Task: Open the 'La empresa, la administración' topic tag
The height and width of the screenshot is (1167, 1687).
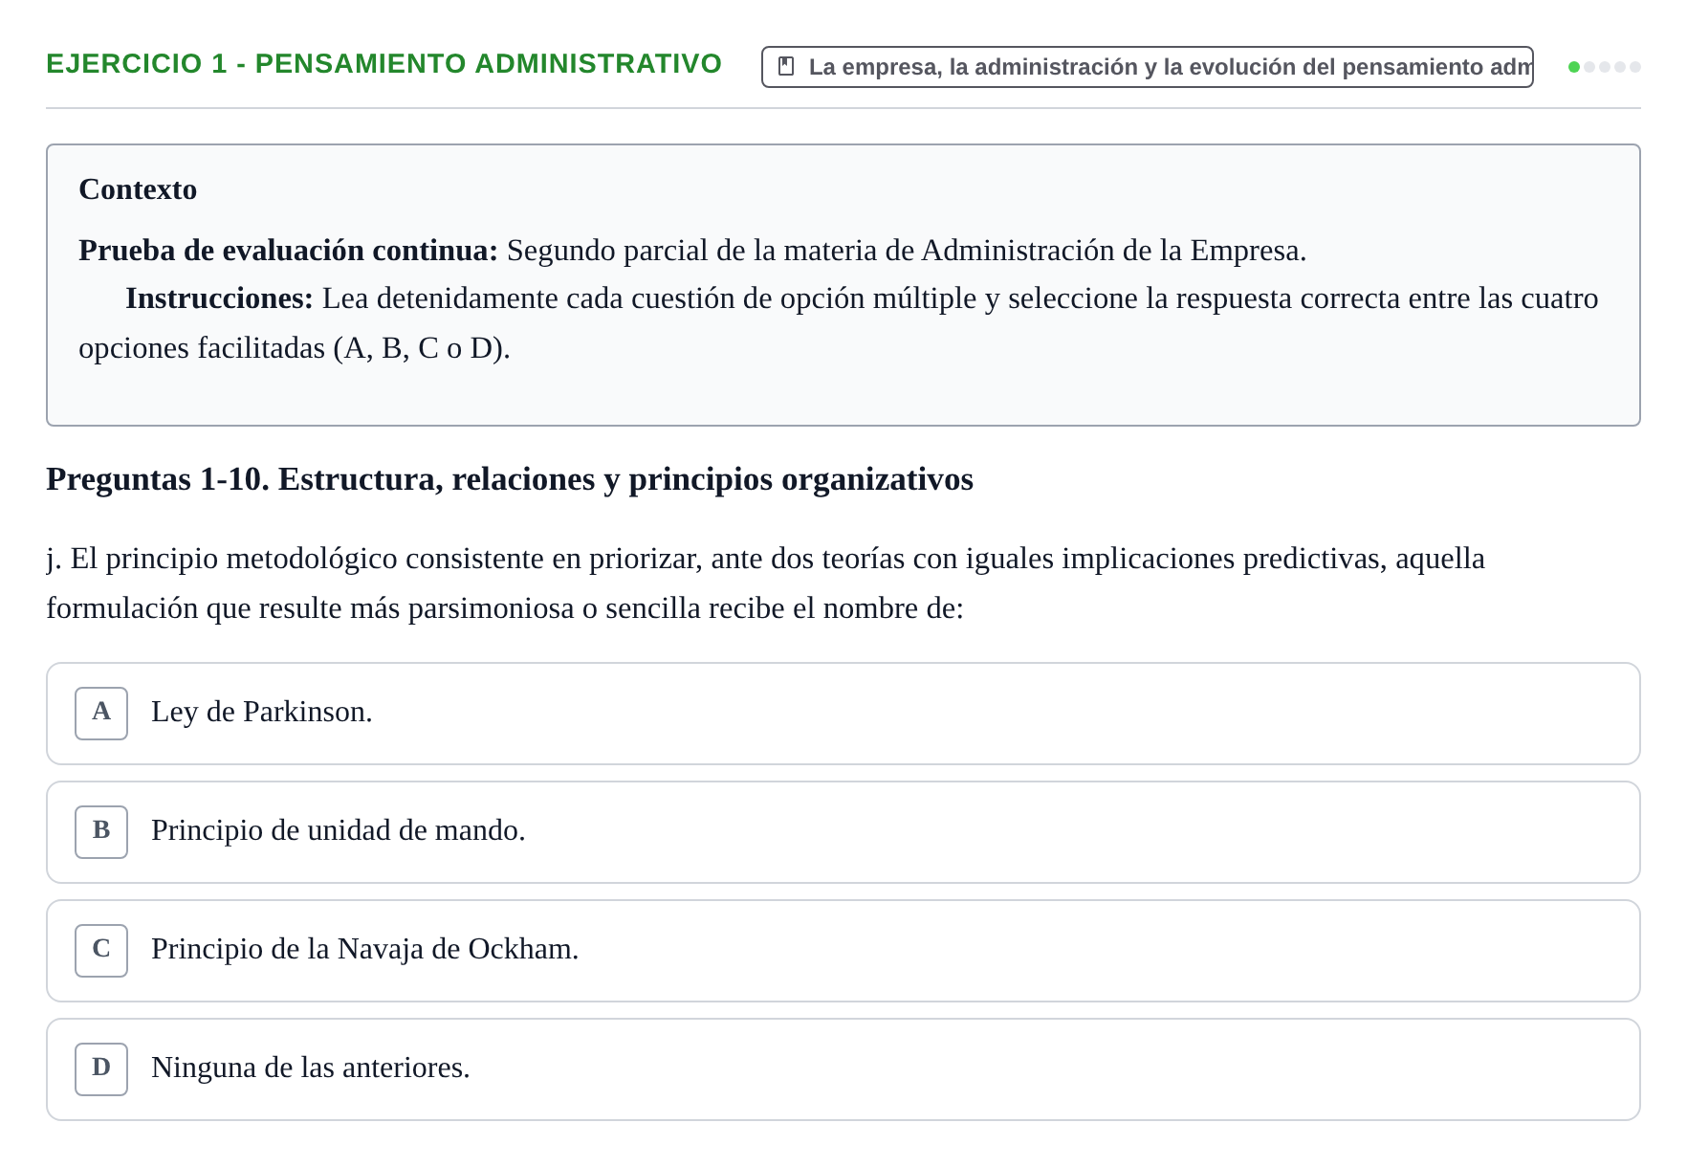Action: (1147, 67)
